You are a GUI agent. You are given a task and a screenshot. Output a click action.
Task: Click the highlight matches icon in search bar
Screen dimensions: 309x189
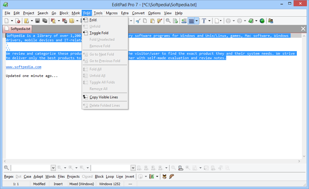(x=180, y=168)
